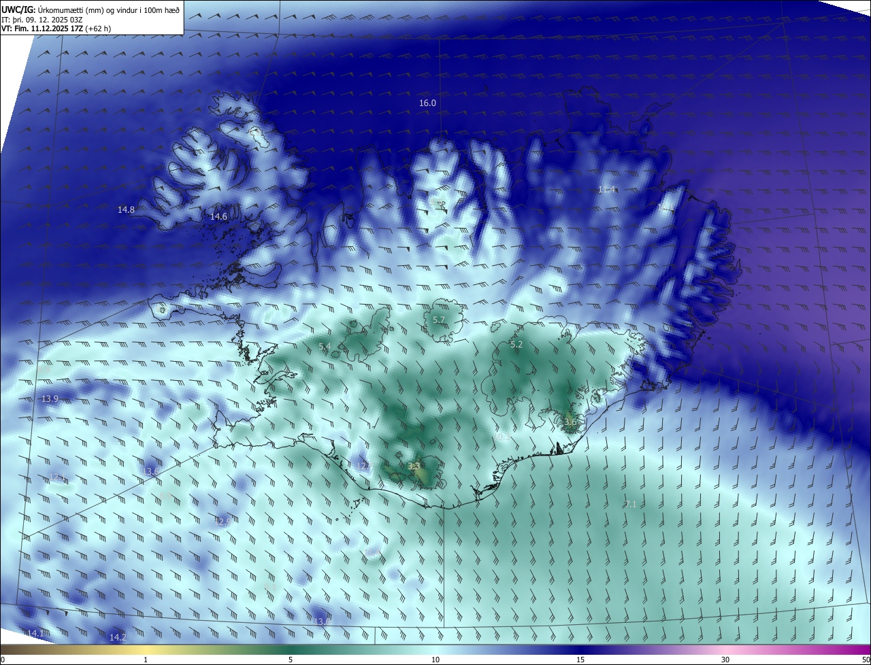Image resolution: width=871 pixels, height=665 pixels.
Task: Click the 10.3 value southwest of Vatnajökull
Action: (503, 437)
